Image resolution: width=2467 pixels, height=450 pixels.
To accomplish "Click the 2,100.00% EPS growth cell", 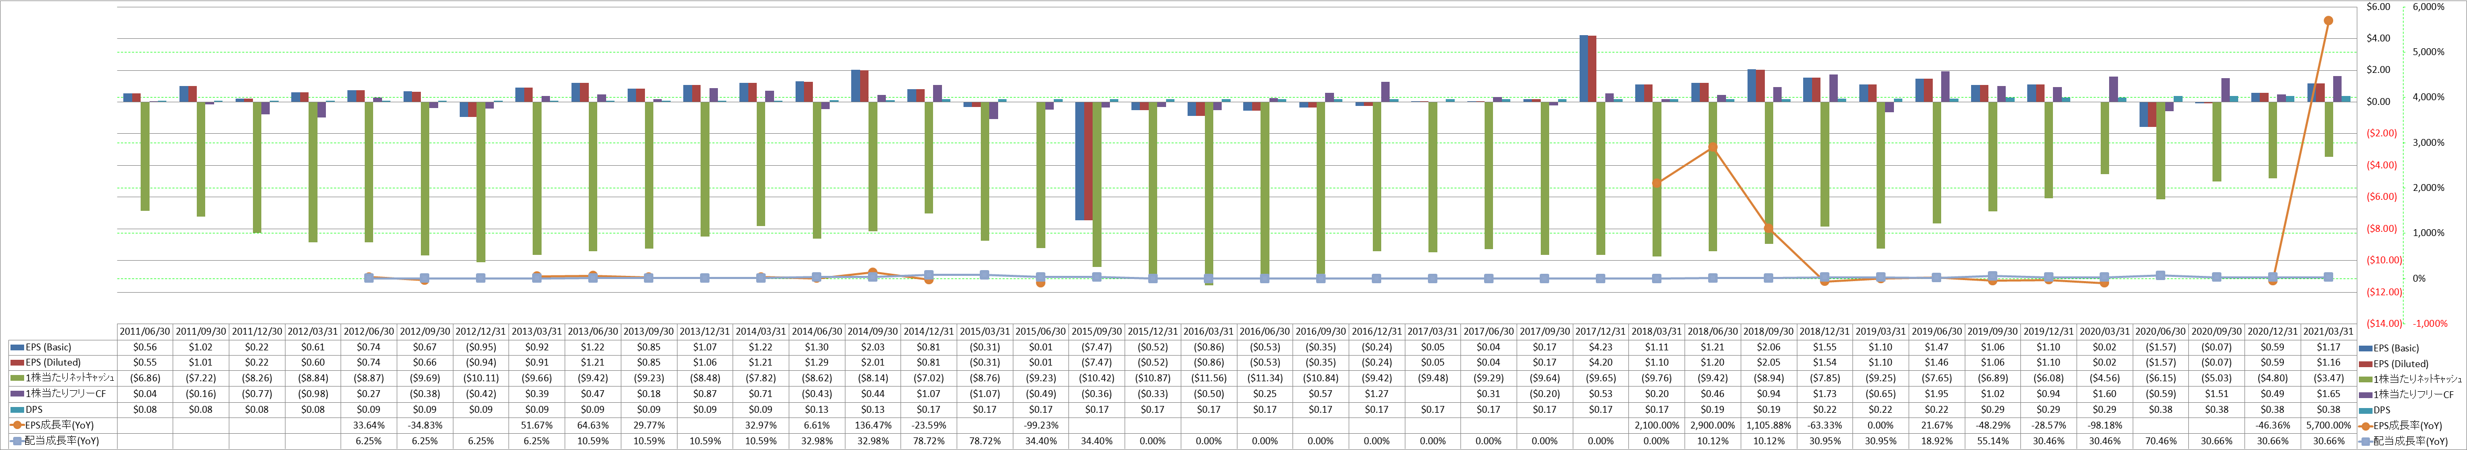I will coord(1657,425).
